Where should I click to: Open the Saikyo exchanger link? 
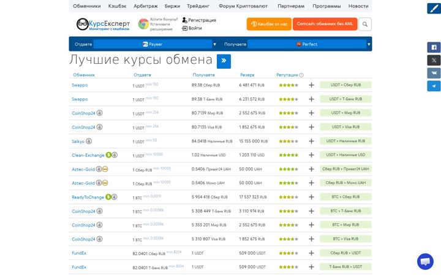(x=78, y=142)
